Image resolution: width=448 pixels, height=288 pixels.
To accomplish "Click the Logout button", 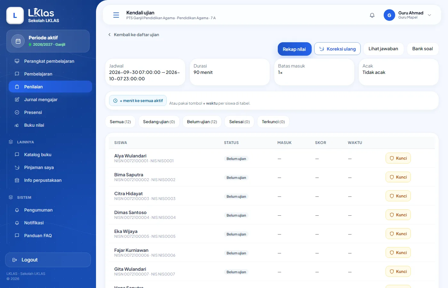I will click(48, 260).
